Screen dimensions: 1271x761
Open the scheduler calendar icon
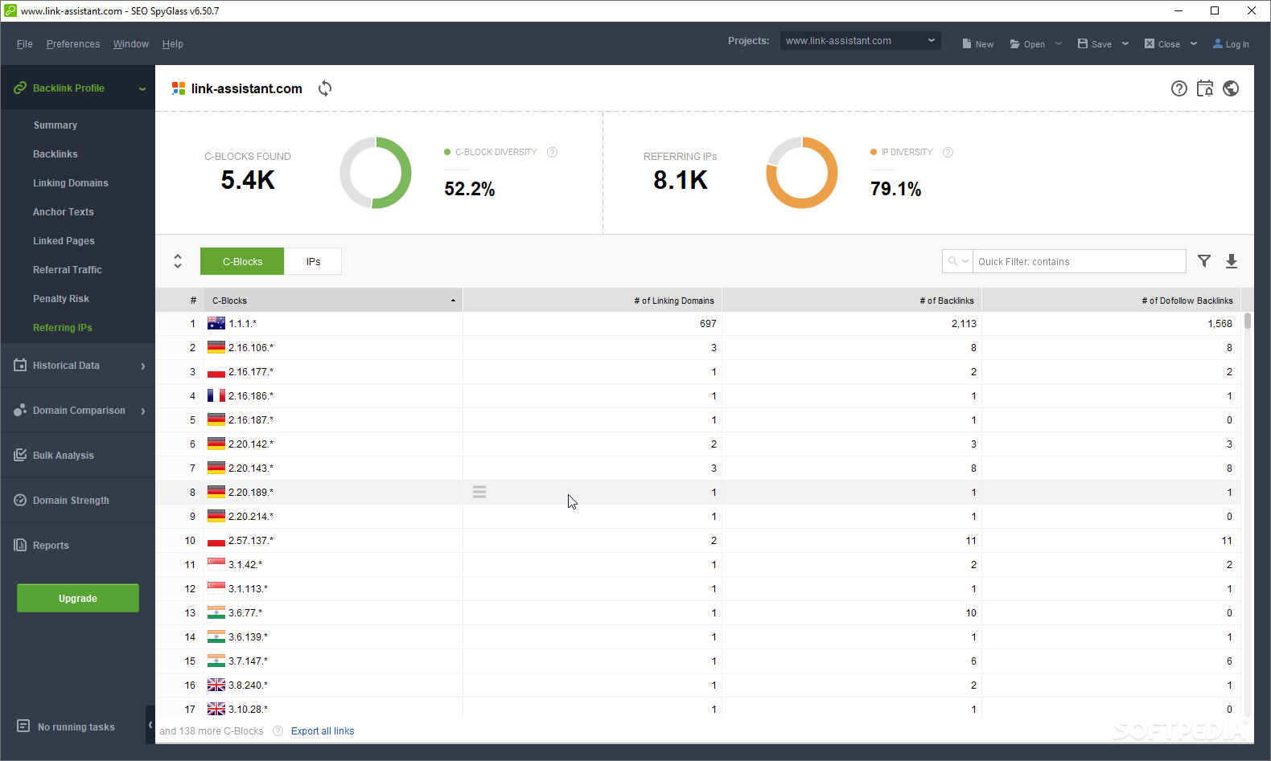coord(1205,88)
